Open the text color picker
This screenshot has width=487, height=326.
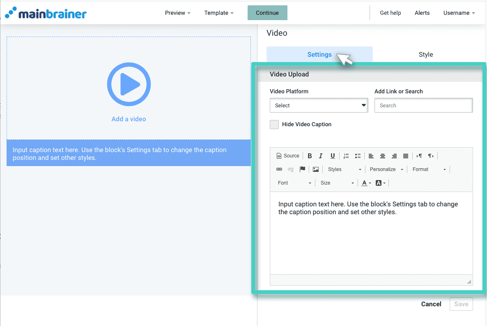click(364, 183)
